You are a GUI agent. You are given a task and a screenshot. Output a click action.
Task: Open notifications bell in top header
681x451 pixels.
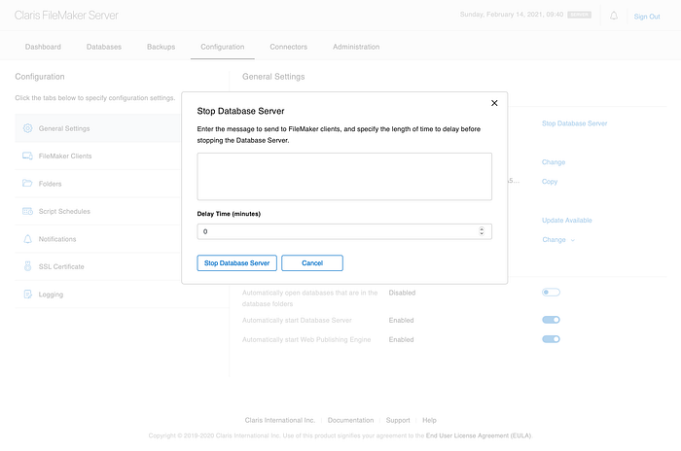tap(614, 16)
